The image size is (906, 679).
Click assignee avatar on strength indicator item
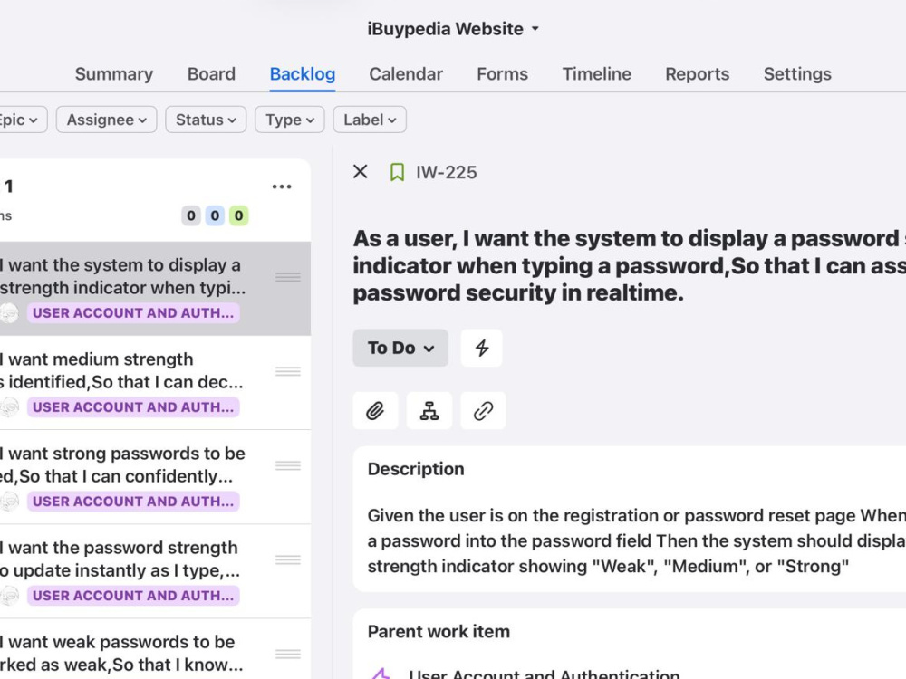tap(9, 313)
